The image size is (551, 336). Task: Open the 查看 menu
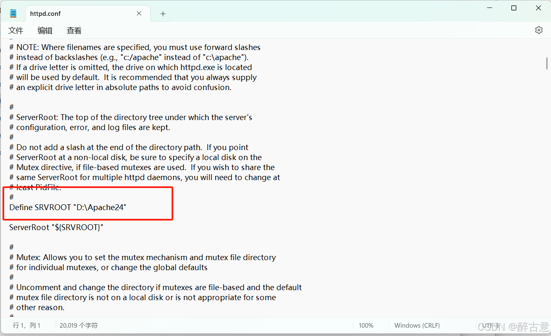coord(74,30)
